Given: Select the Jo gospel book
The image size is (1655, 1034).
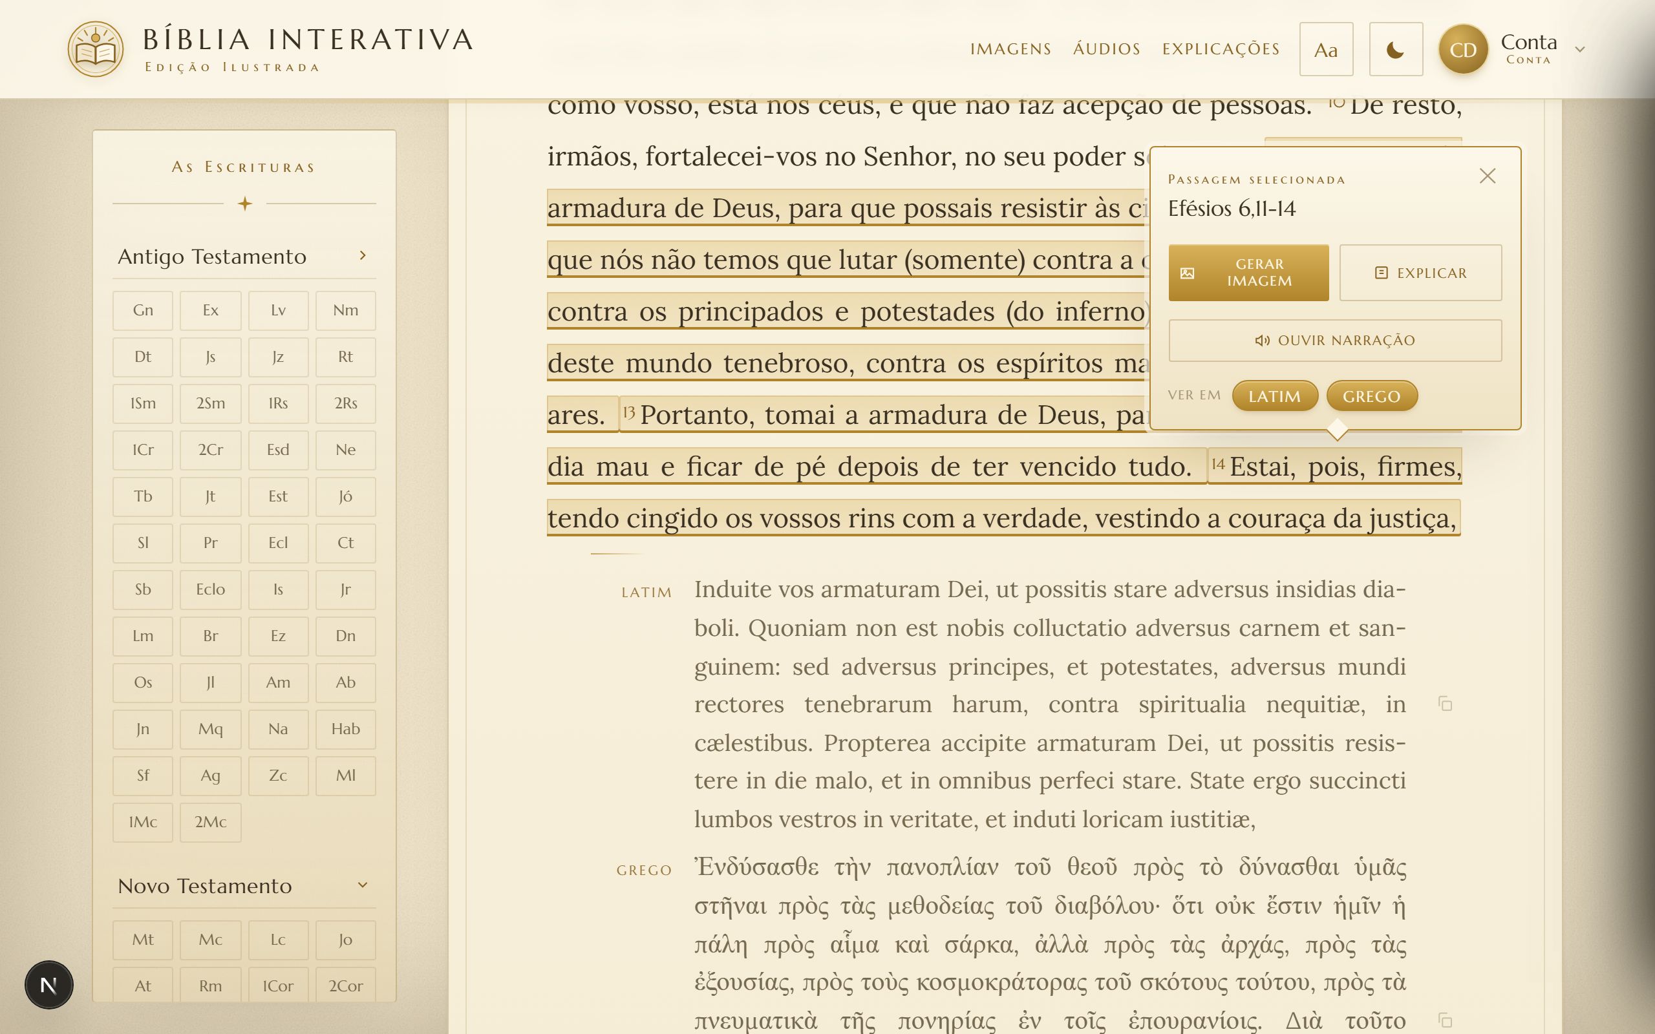Looking at the screenshot, I should [346, 940].
